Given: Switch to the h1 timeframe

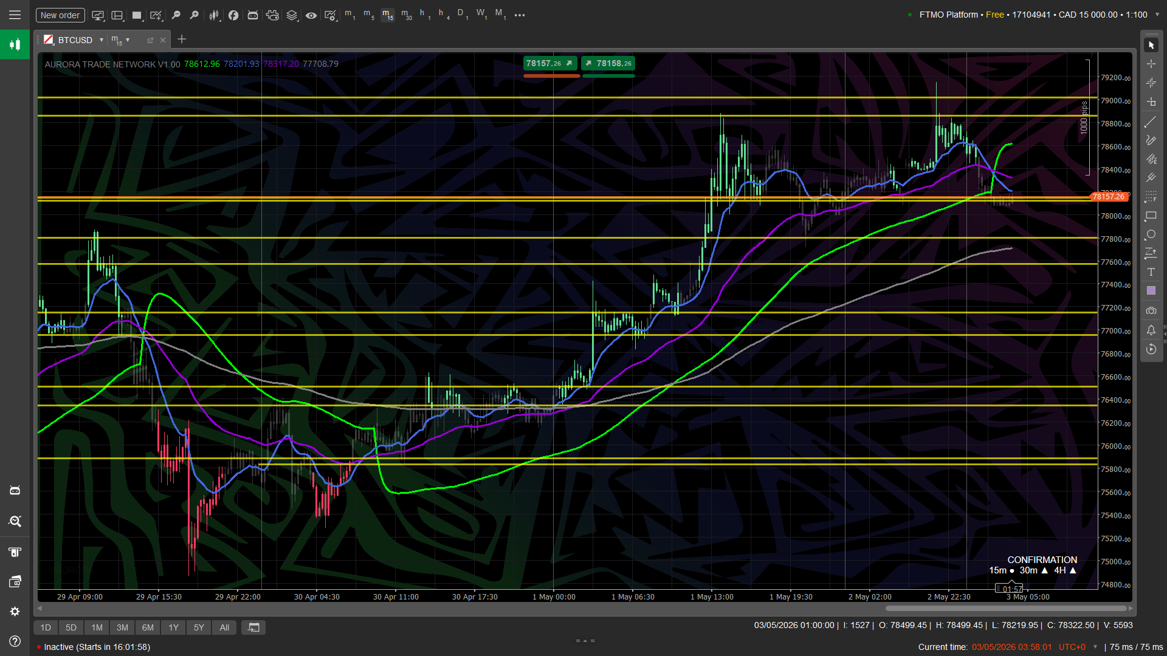Looking at the screenshot, I should click(425, 15).
